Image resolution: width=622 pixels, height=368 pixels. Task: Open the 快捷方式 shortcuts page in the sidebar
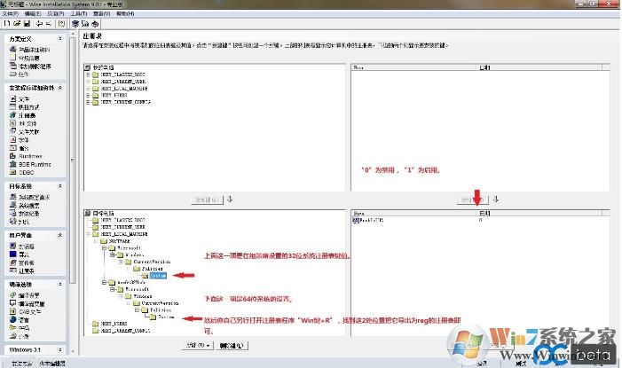coord(25,107)
